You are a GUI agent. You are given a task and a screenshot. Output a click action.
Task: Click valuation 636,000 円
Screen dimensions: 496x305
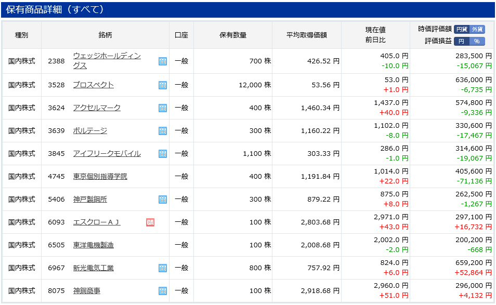474,80
